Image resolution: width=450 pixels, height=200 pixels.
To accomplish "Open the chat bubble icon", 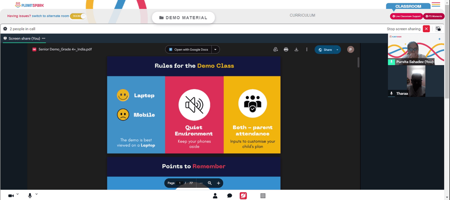I will [x=229, y=196].
